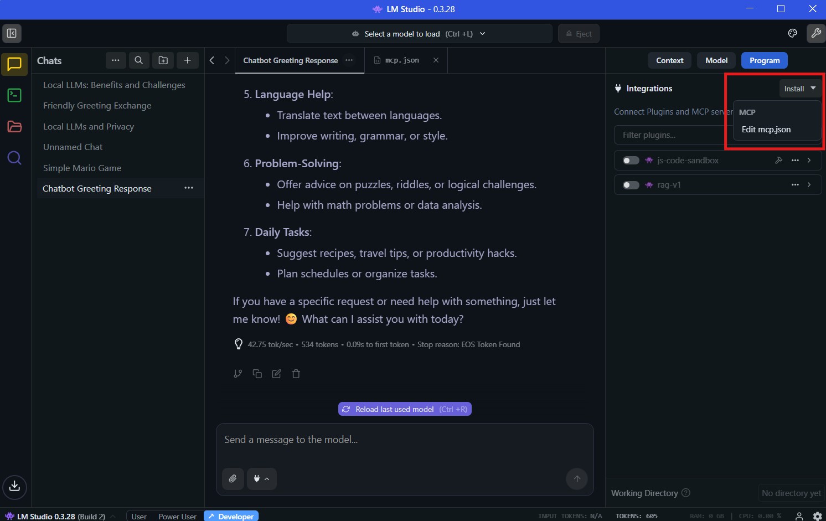Click the new chat plus icon
This screenshot has height=521, width=826.
pos(188,60)
